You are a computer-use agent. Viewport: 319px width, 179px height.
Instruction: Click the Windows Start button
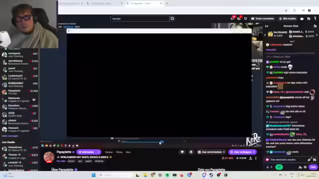[94, 175]
